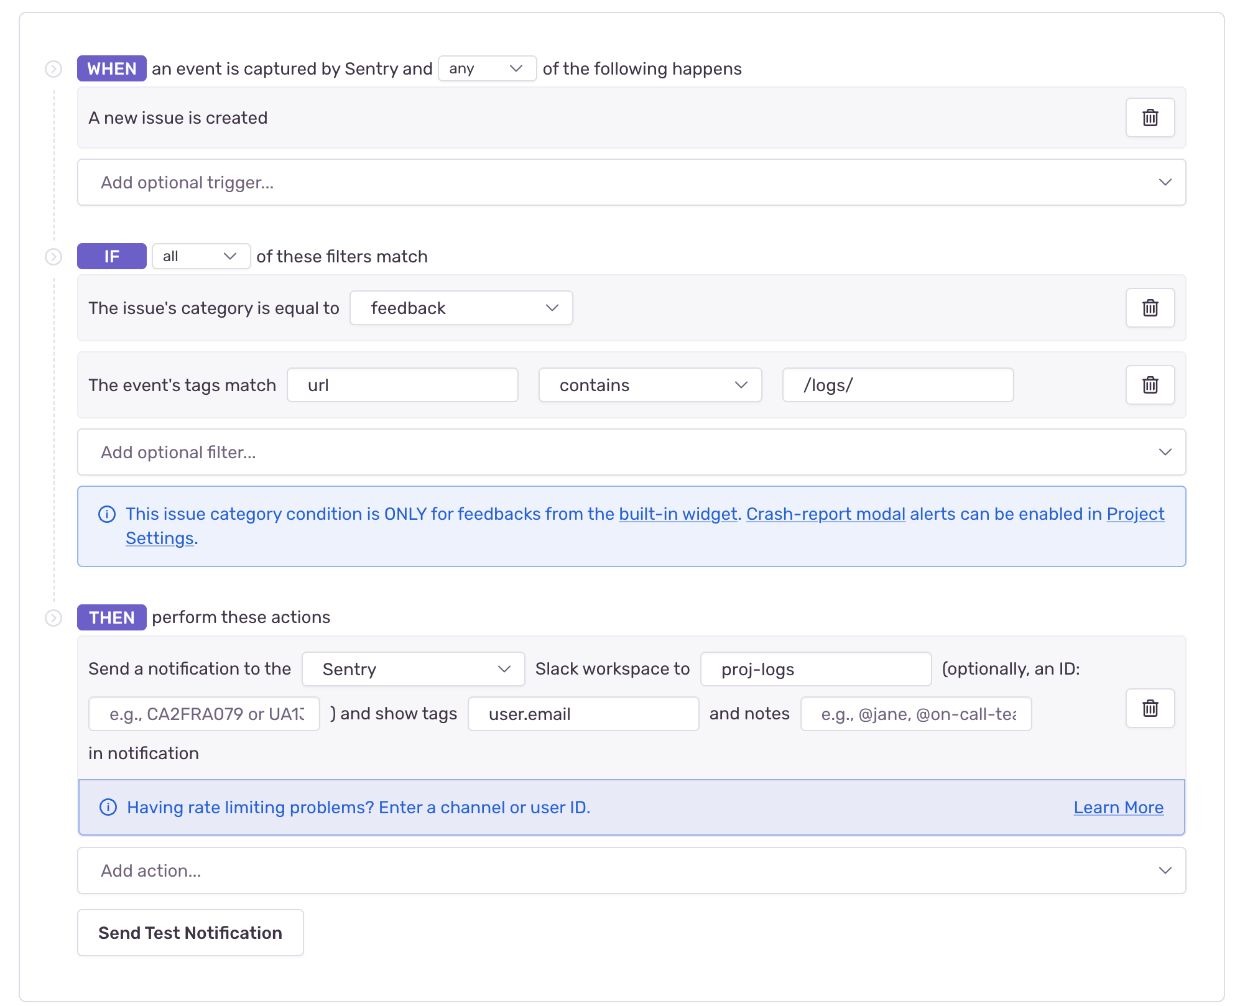Screen dimensions: 1245x1006
Task: Change the "feedback" category dropdown
Action: (x=461, y=307)
